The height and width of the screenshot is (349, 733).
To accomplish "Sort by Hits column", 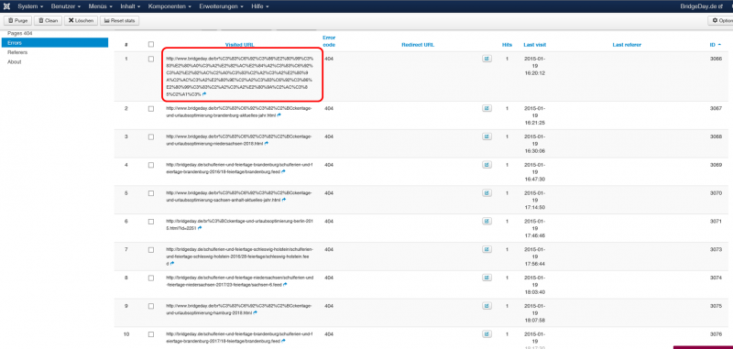I will coord(507,45).
